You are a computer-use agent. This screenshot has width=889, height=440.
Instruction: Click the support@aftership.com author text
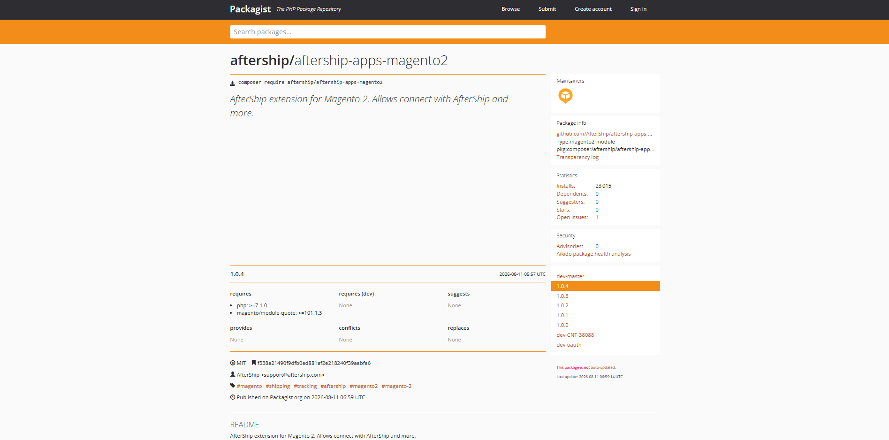(293, 375)
